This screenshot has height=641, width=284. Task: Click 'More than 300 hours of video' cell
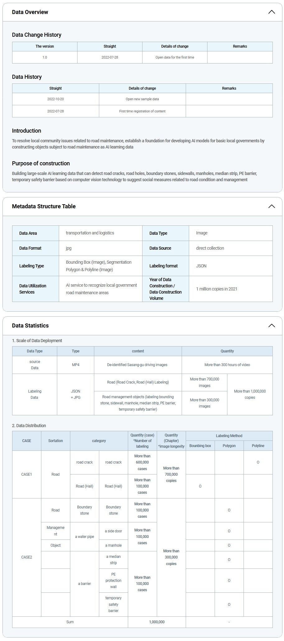pyautogui.click(x=227, y=365)
